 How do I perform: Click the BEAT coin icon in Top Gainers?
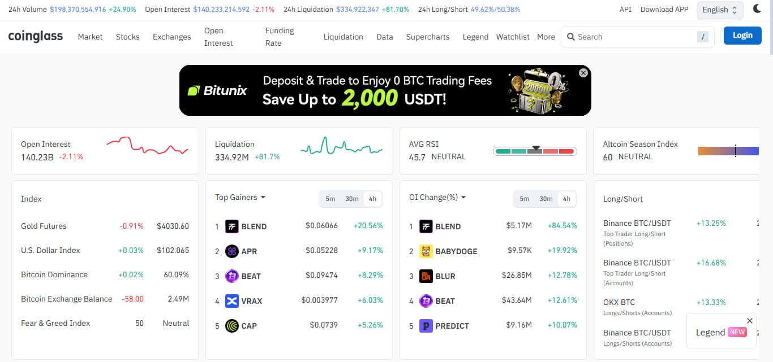(231, 276)
